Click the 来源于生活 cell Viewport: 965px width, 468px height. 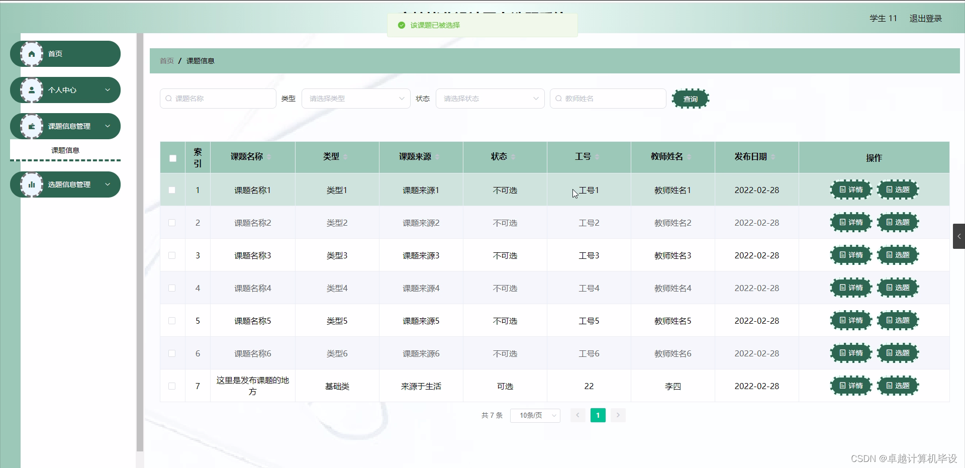pyautogui.click(x=421, y=386)
